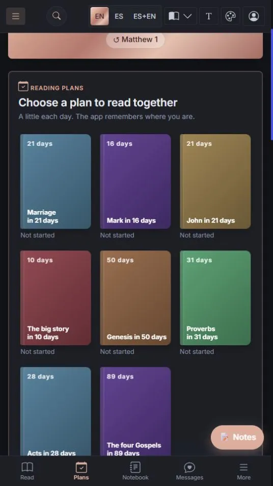
Task: Open the Marriage in 21 days plan
Action: click(x=56, y=182)
